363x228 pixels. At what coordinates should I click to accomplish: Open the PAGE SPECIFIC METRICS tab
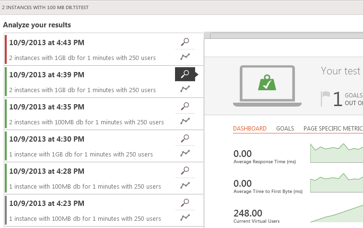333,129
